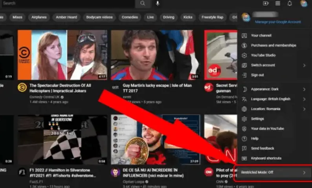Open the notifications bell
Screen dimensions: 312x188
pos(290,4)
